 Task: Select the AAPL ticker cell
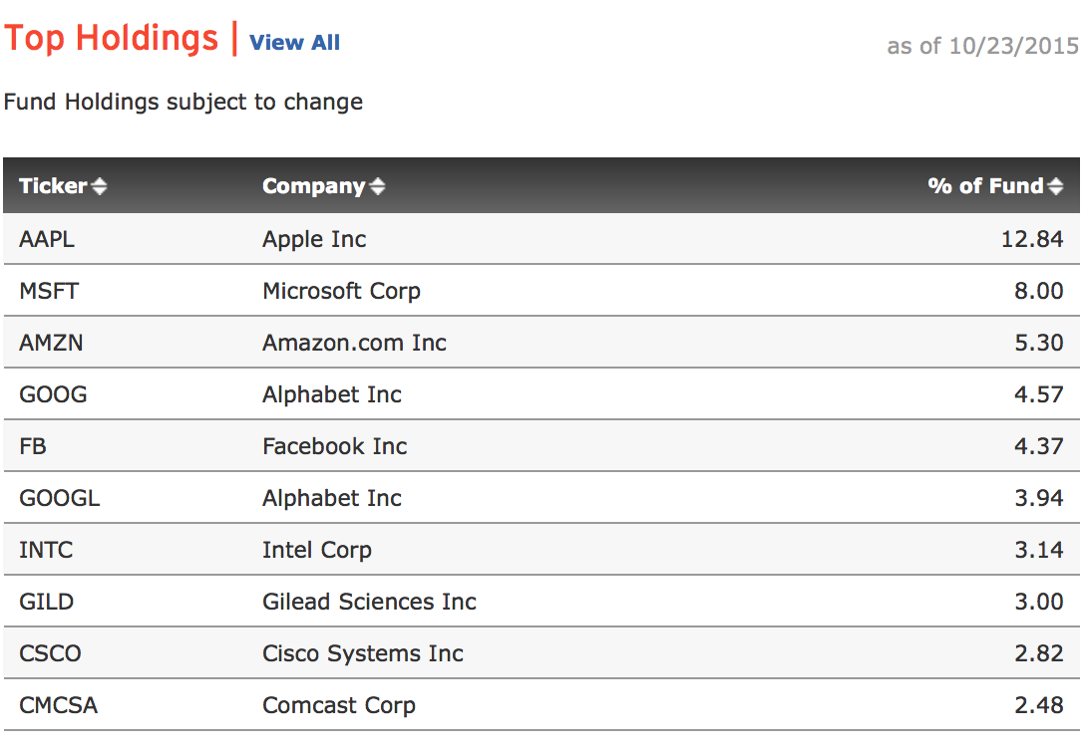click(47, 239)
